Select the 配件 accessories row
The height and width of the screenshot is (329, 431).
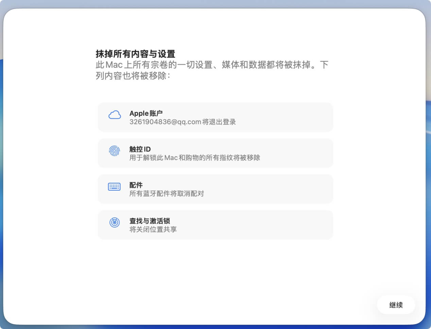[x=215, y=189]
